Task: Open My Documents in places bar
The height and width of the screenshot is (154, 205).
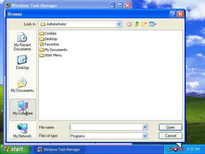Action: pos(22,85)
